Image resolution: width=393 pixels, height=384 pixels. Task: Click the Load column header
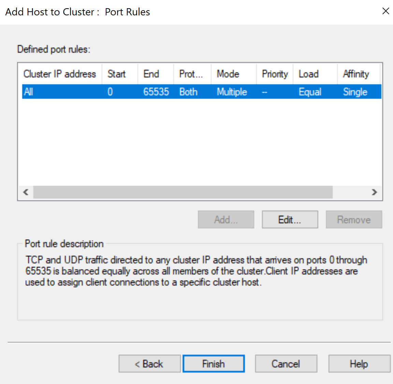(x=315, y=74)
